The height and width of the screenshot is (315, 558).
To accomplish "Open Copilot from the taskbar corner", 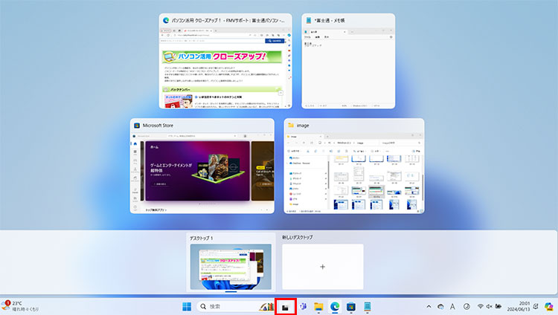I will point(549,306).
